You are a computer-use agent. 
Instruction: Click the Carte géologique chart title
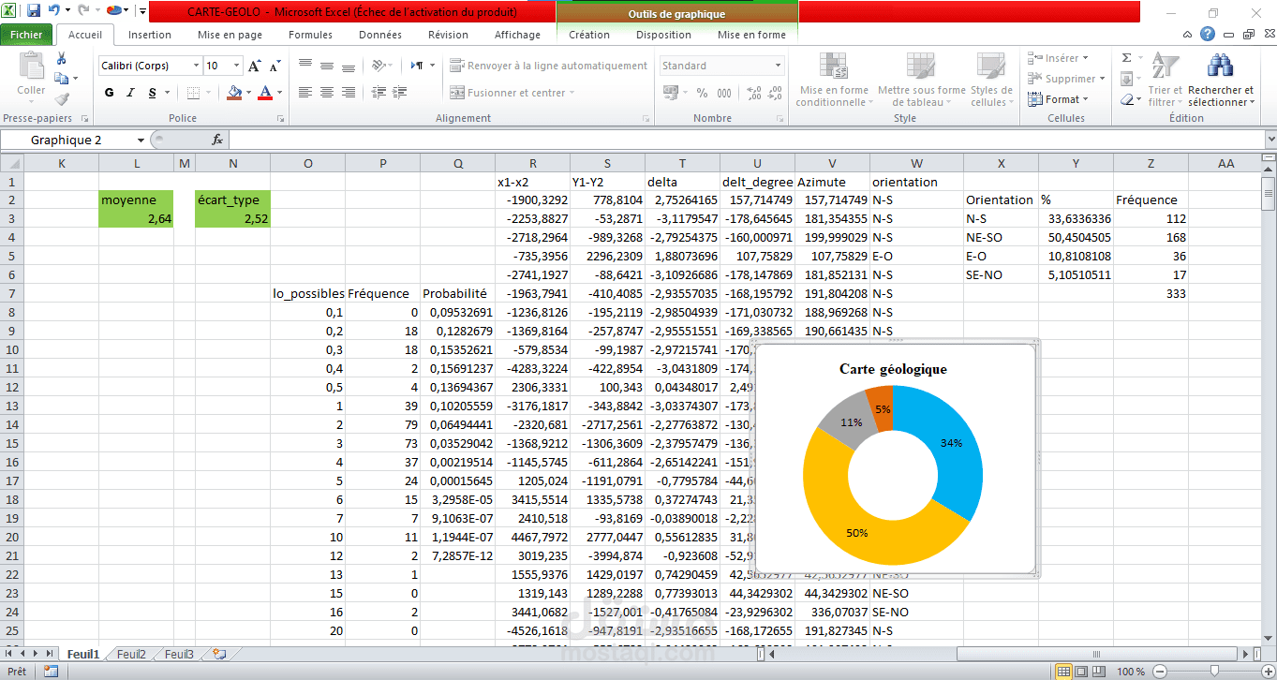(x=893, y=369)
